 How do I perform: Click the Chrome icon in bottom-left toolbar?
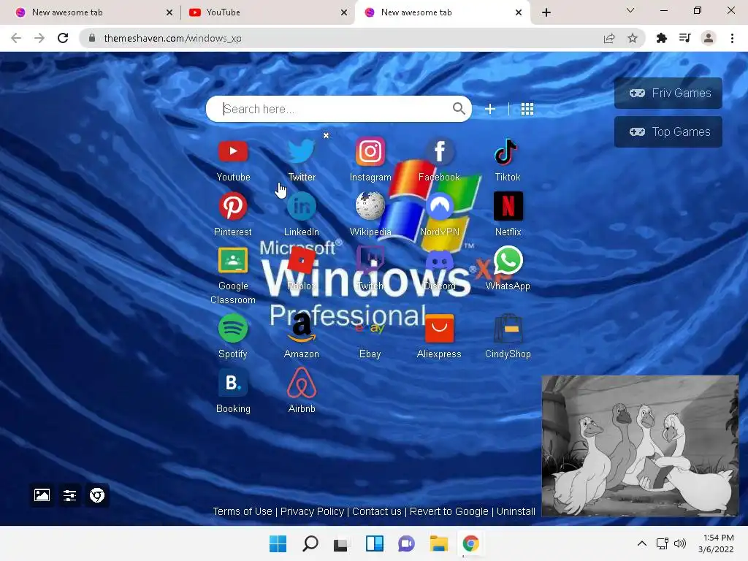click(97, 495)
